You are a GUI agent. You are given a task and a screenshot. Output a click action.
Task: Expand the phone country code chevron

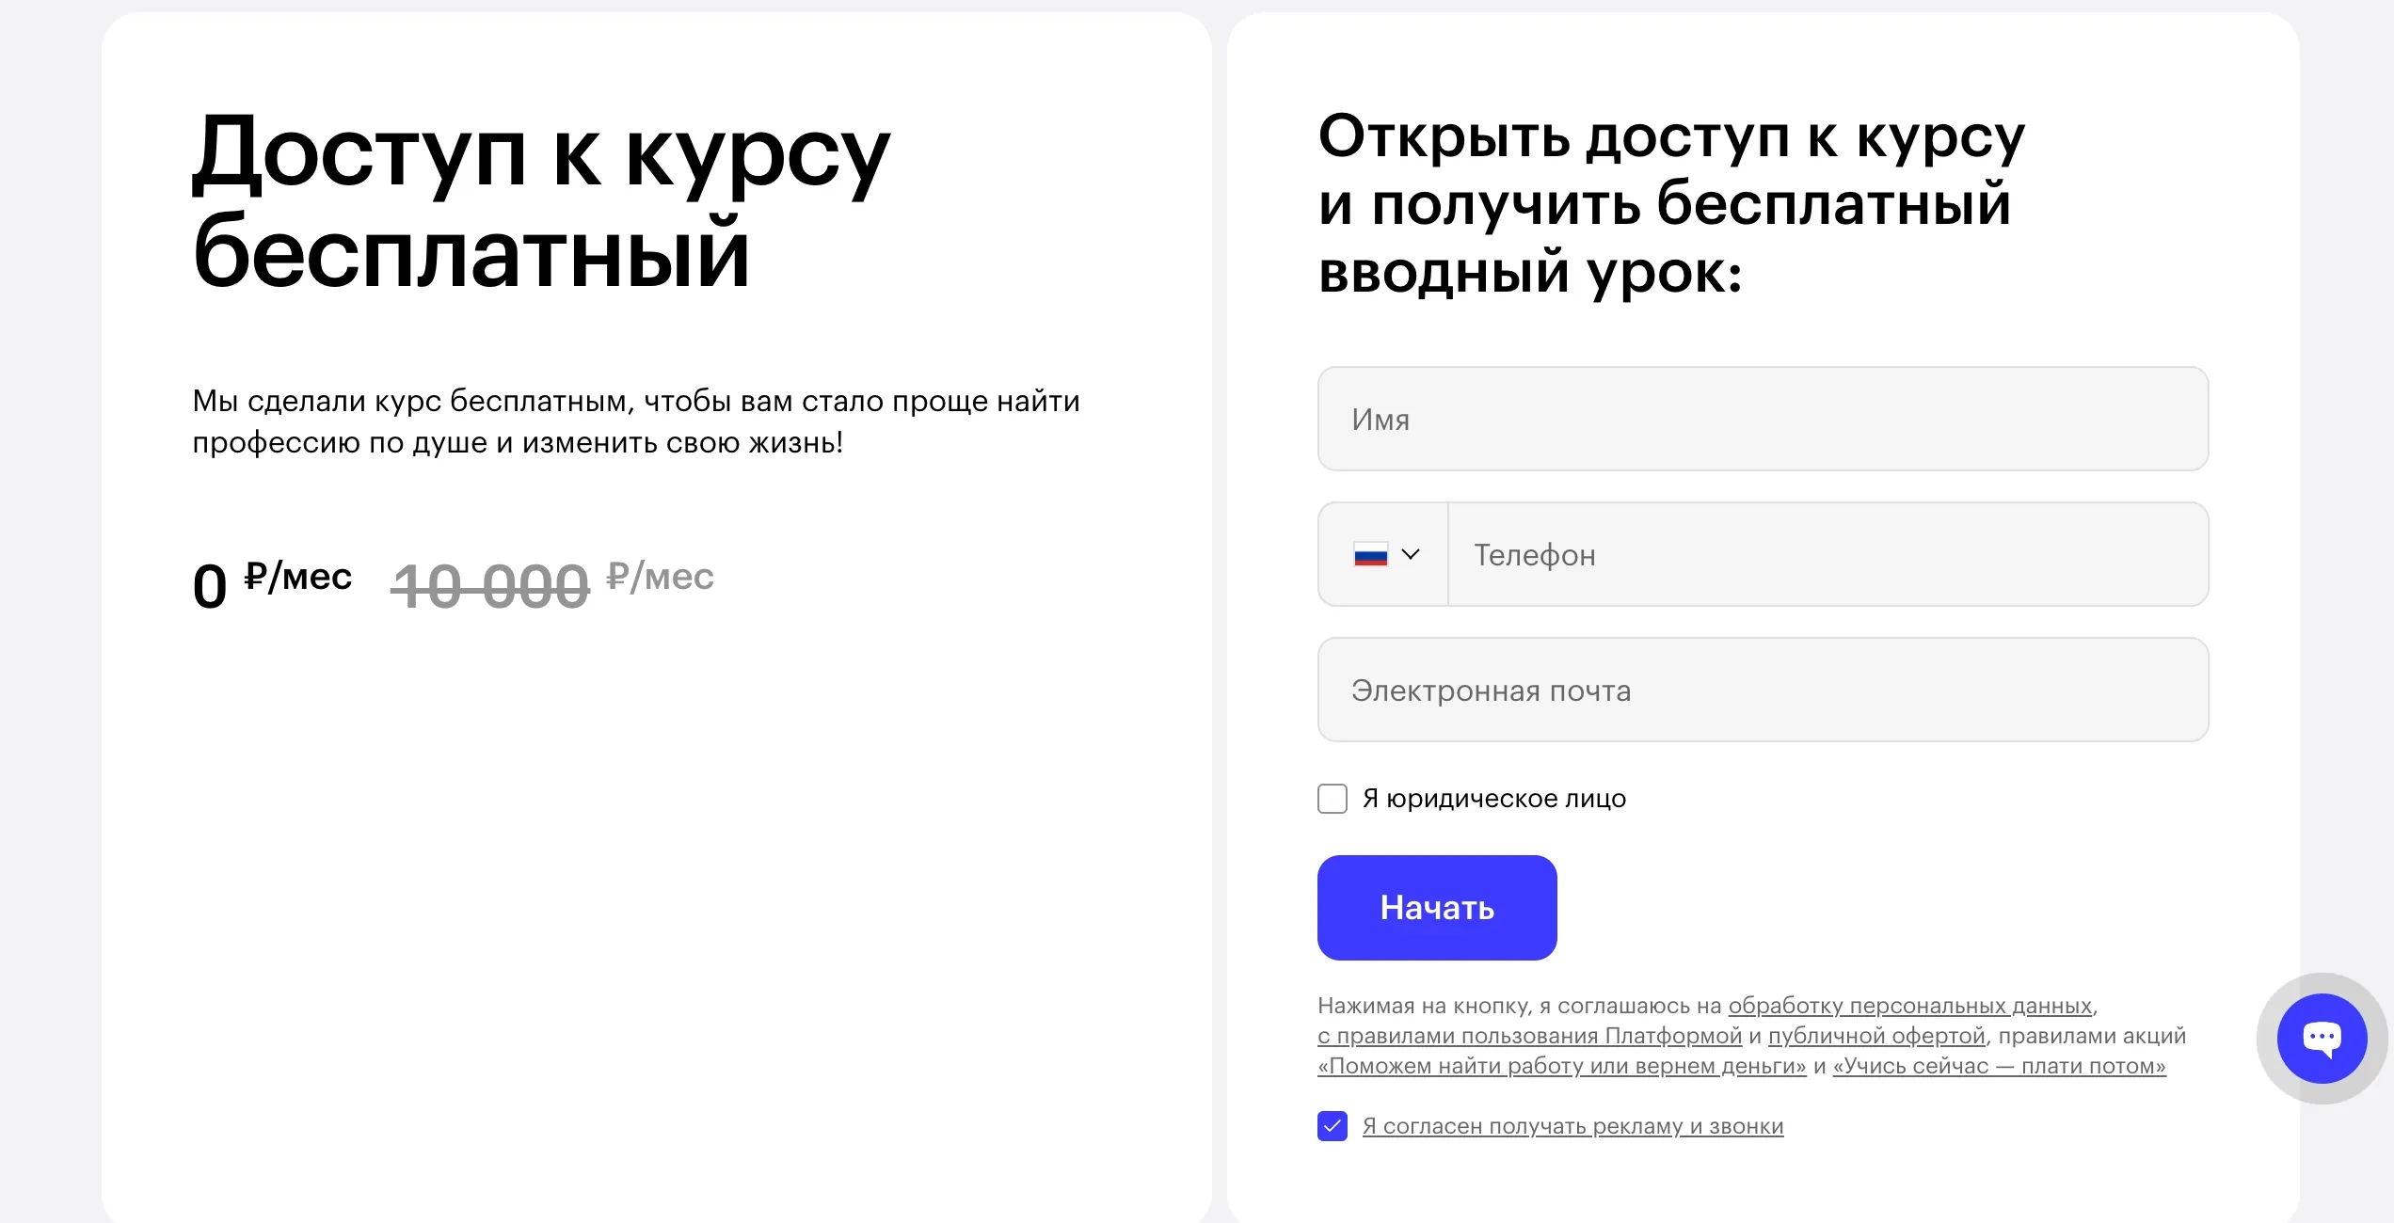1410,554
